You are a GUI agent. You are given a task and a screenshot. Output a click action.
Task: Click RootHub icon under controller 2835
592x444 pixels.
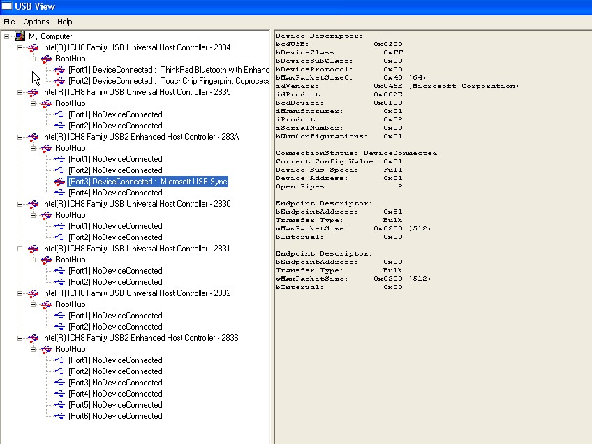point(47,103)
